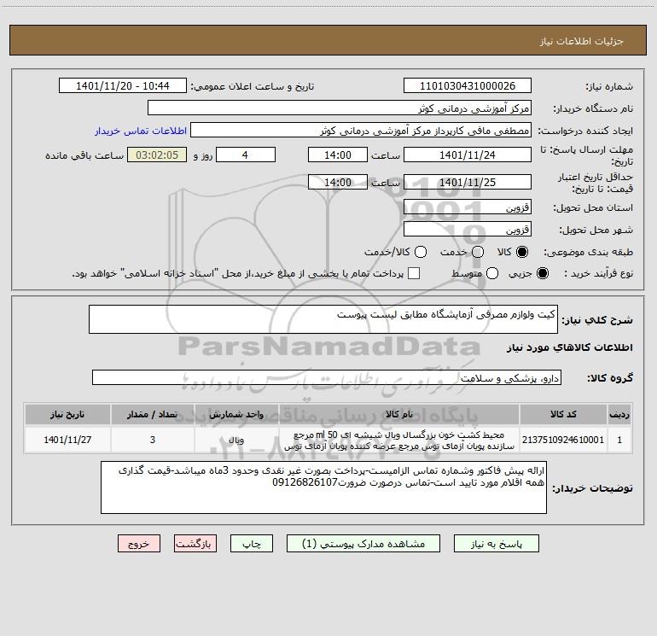The height and width of the screenshot is (636, 657).
Task: Select the متوسط purchase type radio
Action: click(492, 273)
